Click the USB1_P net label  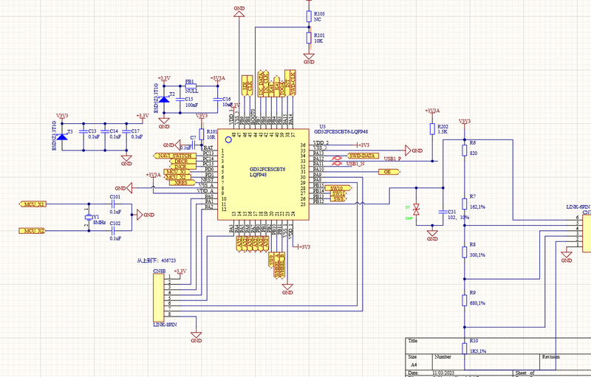pos(392,159)
